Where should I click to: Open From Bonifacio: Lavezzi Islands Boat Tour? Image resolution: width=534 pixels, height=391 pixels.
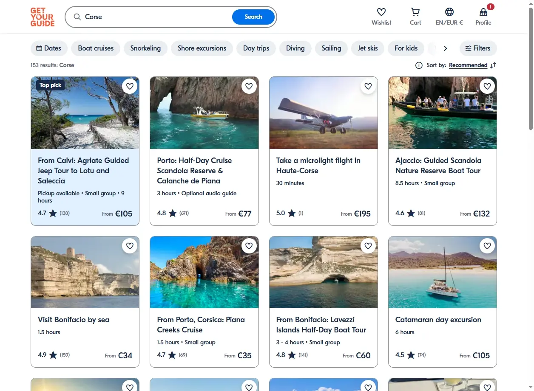[321, 325]
